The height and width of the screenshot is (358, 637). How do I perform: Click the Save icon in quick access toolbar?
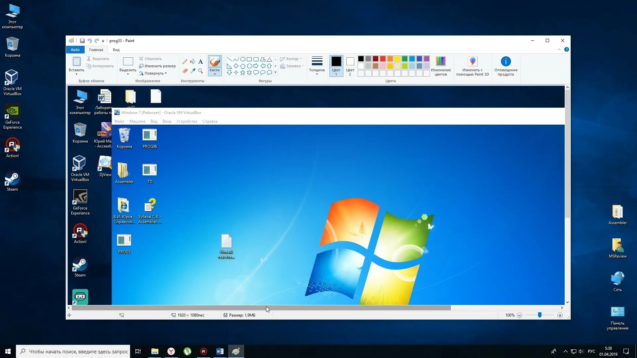click(x=82, y=41)
